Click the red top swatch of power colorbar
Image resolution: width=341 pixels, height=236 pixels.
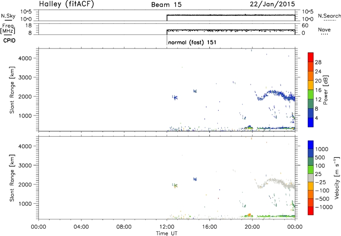311,58
